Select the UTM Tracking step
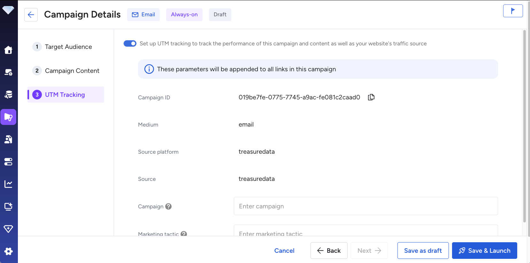This screenshot has width=530, height=263. [65, 95]
